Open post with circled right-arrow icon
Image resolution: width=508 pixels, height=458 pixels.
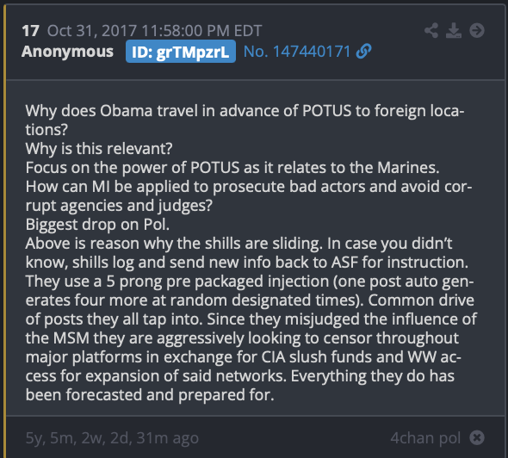477,31
